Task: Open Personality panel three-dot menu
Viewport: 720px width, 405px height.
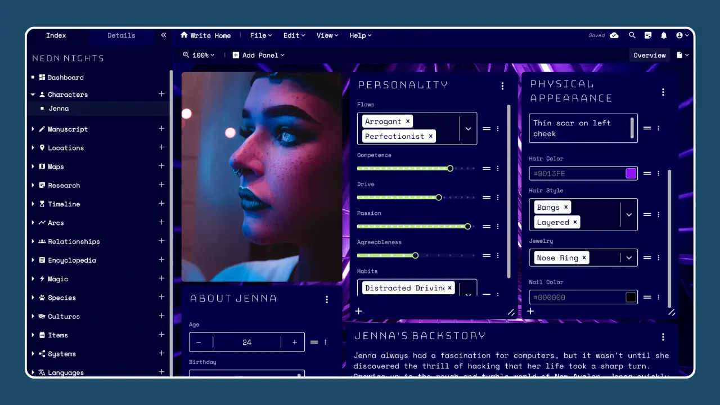Action: point(502,86)
